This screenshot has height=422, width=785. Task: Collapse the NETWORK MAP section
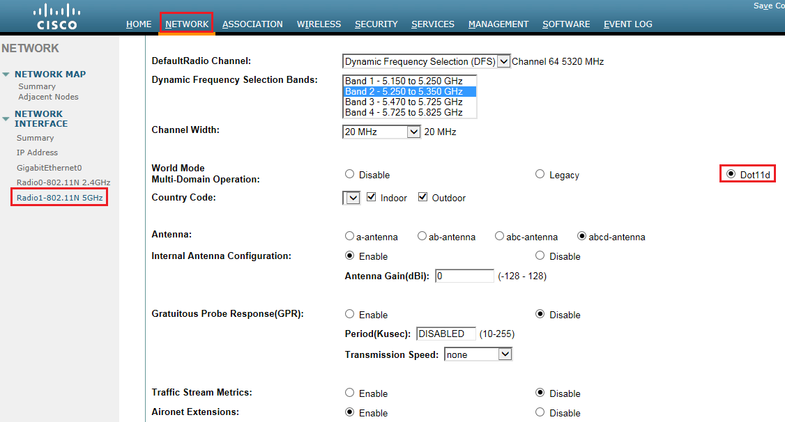click(6, 74)
